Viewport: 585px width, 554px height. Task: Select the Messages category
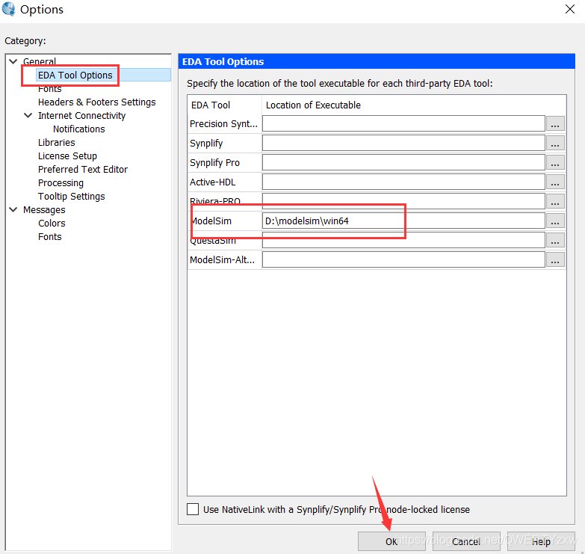[x=44, y=209]
